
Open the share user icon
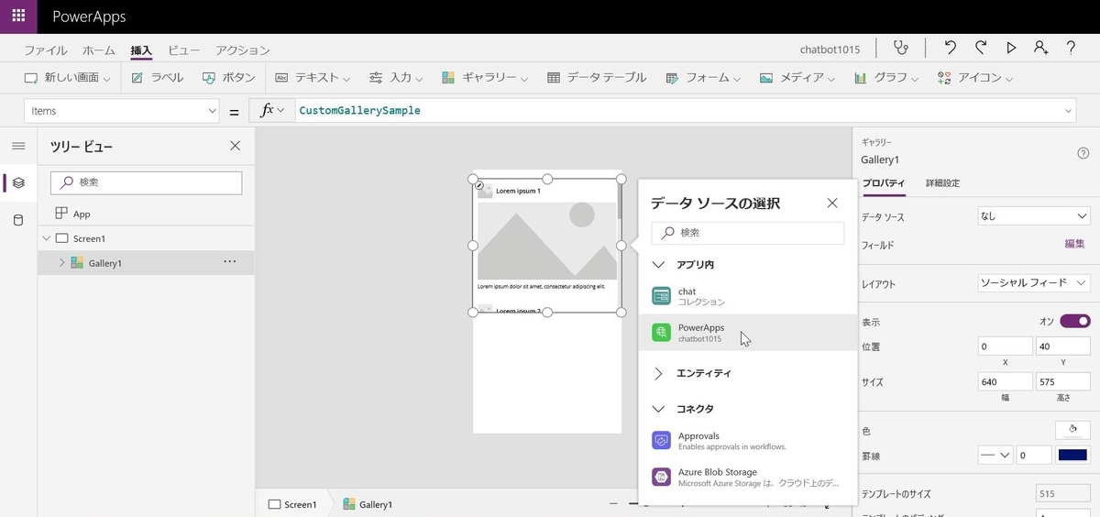tap(1040, 49)
